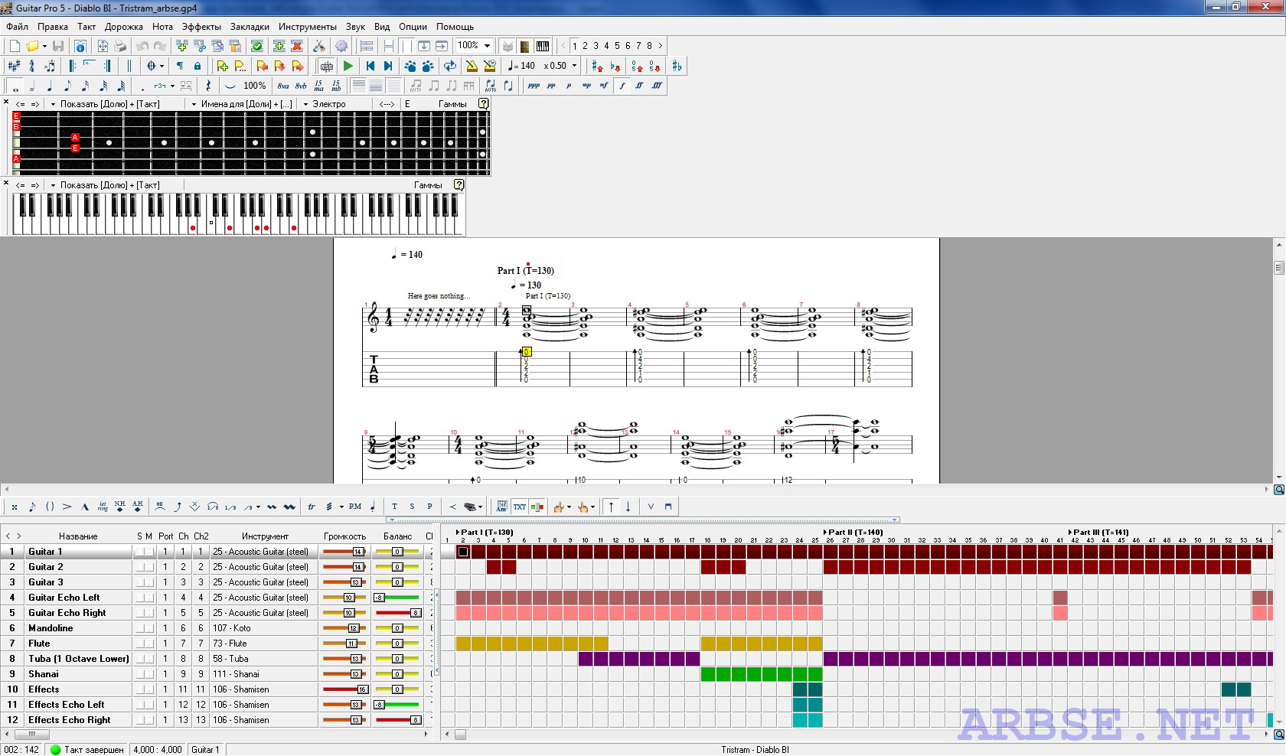This screenshot has width=1286, height=756.
Task: Close the fretboard panel
Action: coord(6,102)
